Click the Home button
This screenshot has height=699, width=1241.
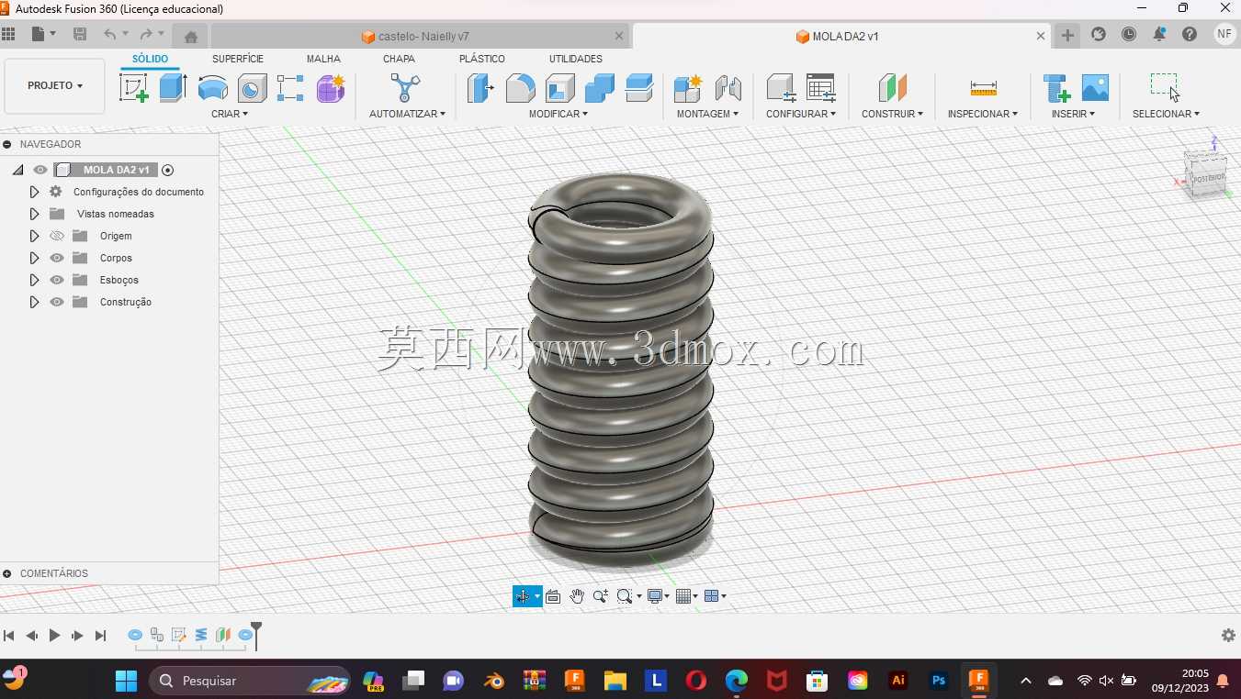(191, 36)
